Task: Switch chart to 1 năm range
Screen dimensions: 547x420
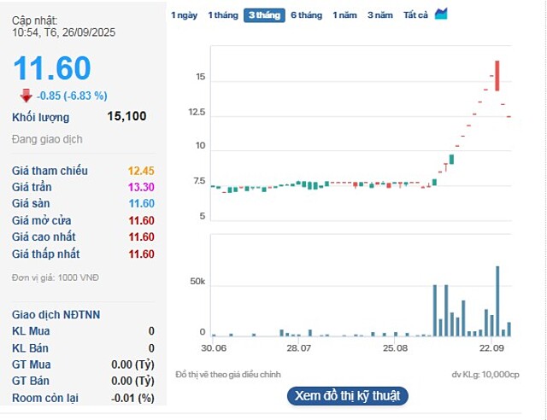Action: tap(345, 15)
